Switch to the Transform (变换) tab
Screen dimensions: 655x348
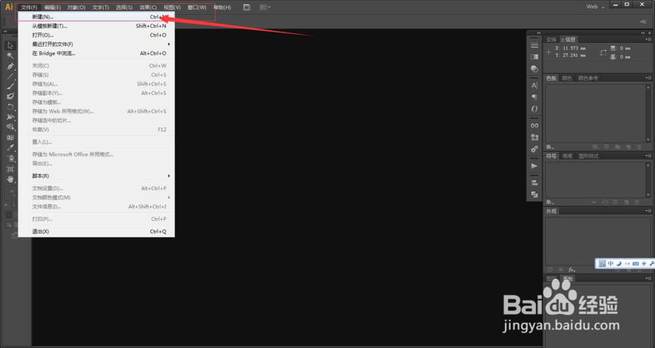552,40
